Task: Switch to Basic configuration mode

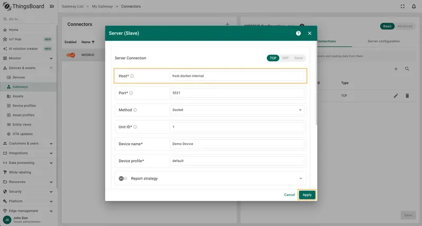Action: 387,26
